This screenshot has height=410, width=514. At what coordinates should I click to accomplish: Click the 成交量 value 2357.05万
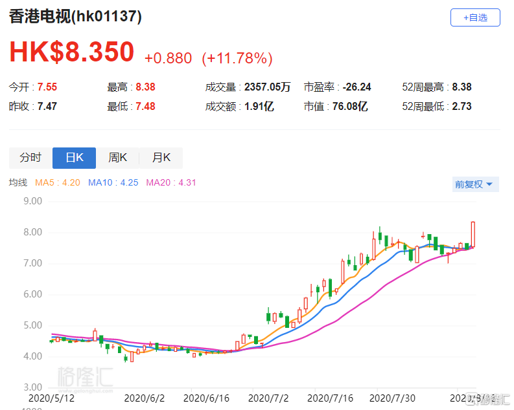pos(266,87)
